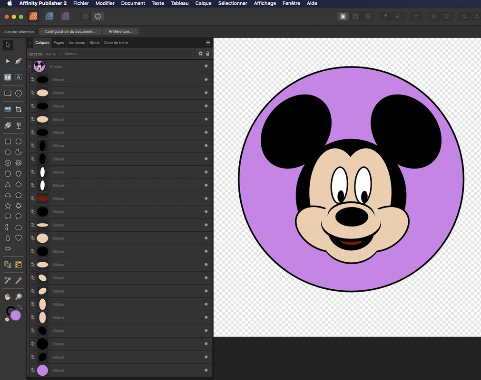Image resolution: width=481 pixels, height=380 pixels.
Task: Open the Aide menu
Action: (312, 3)
